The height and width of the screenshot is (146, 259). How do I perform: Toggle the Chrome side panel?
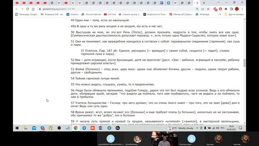(x=231, y=9)
